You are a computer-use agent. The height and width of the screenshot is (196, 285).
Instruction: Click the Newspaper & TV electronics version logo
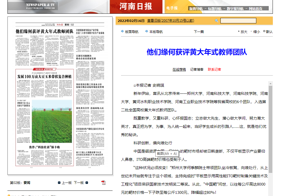(41, 6)
